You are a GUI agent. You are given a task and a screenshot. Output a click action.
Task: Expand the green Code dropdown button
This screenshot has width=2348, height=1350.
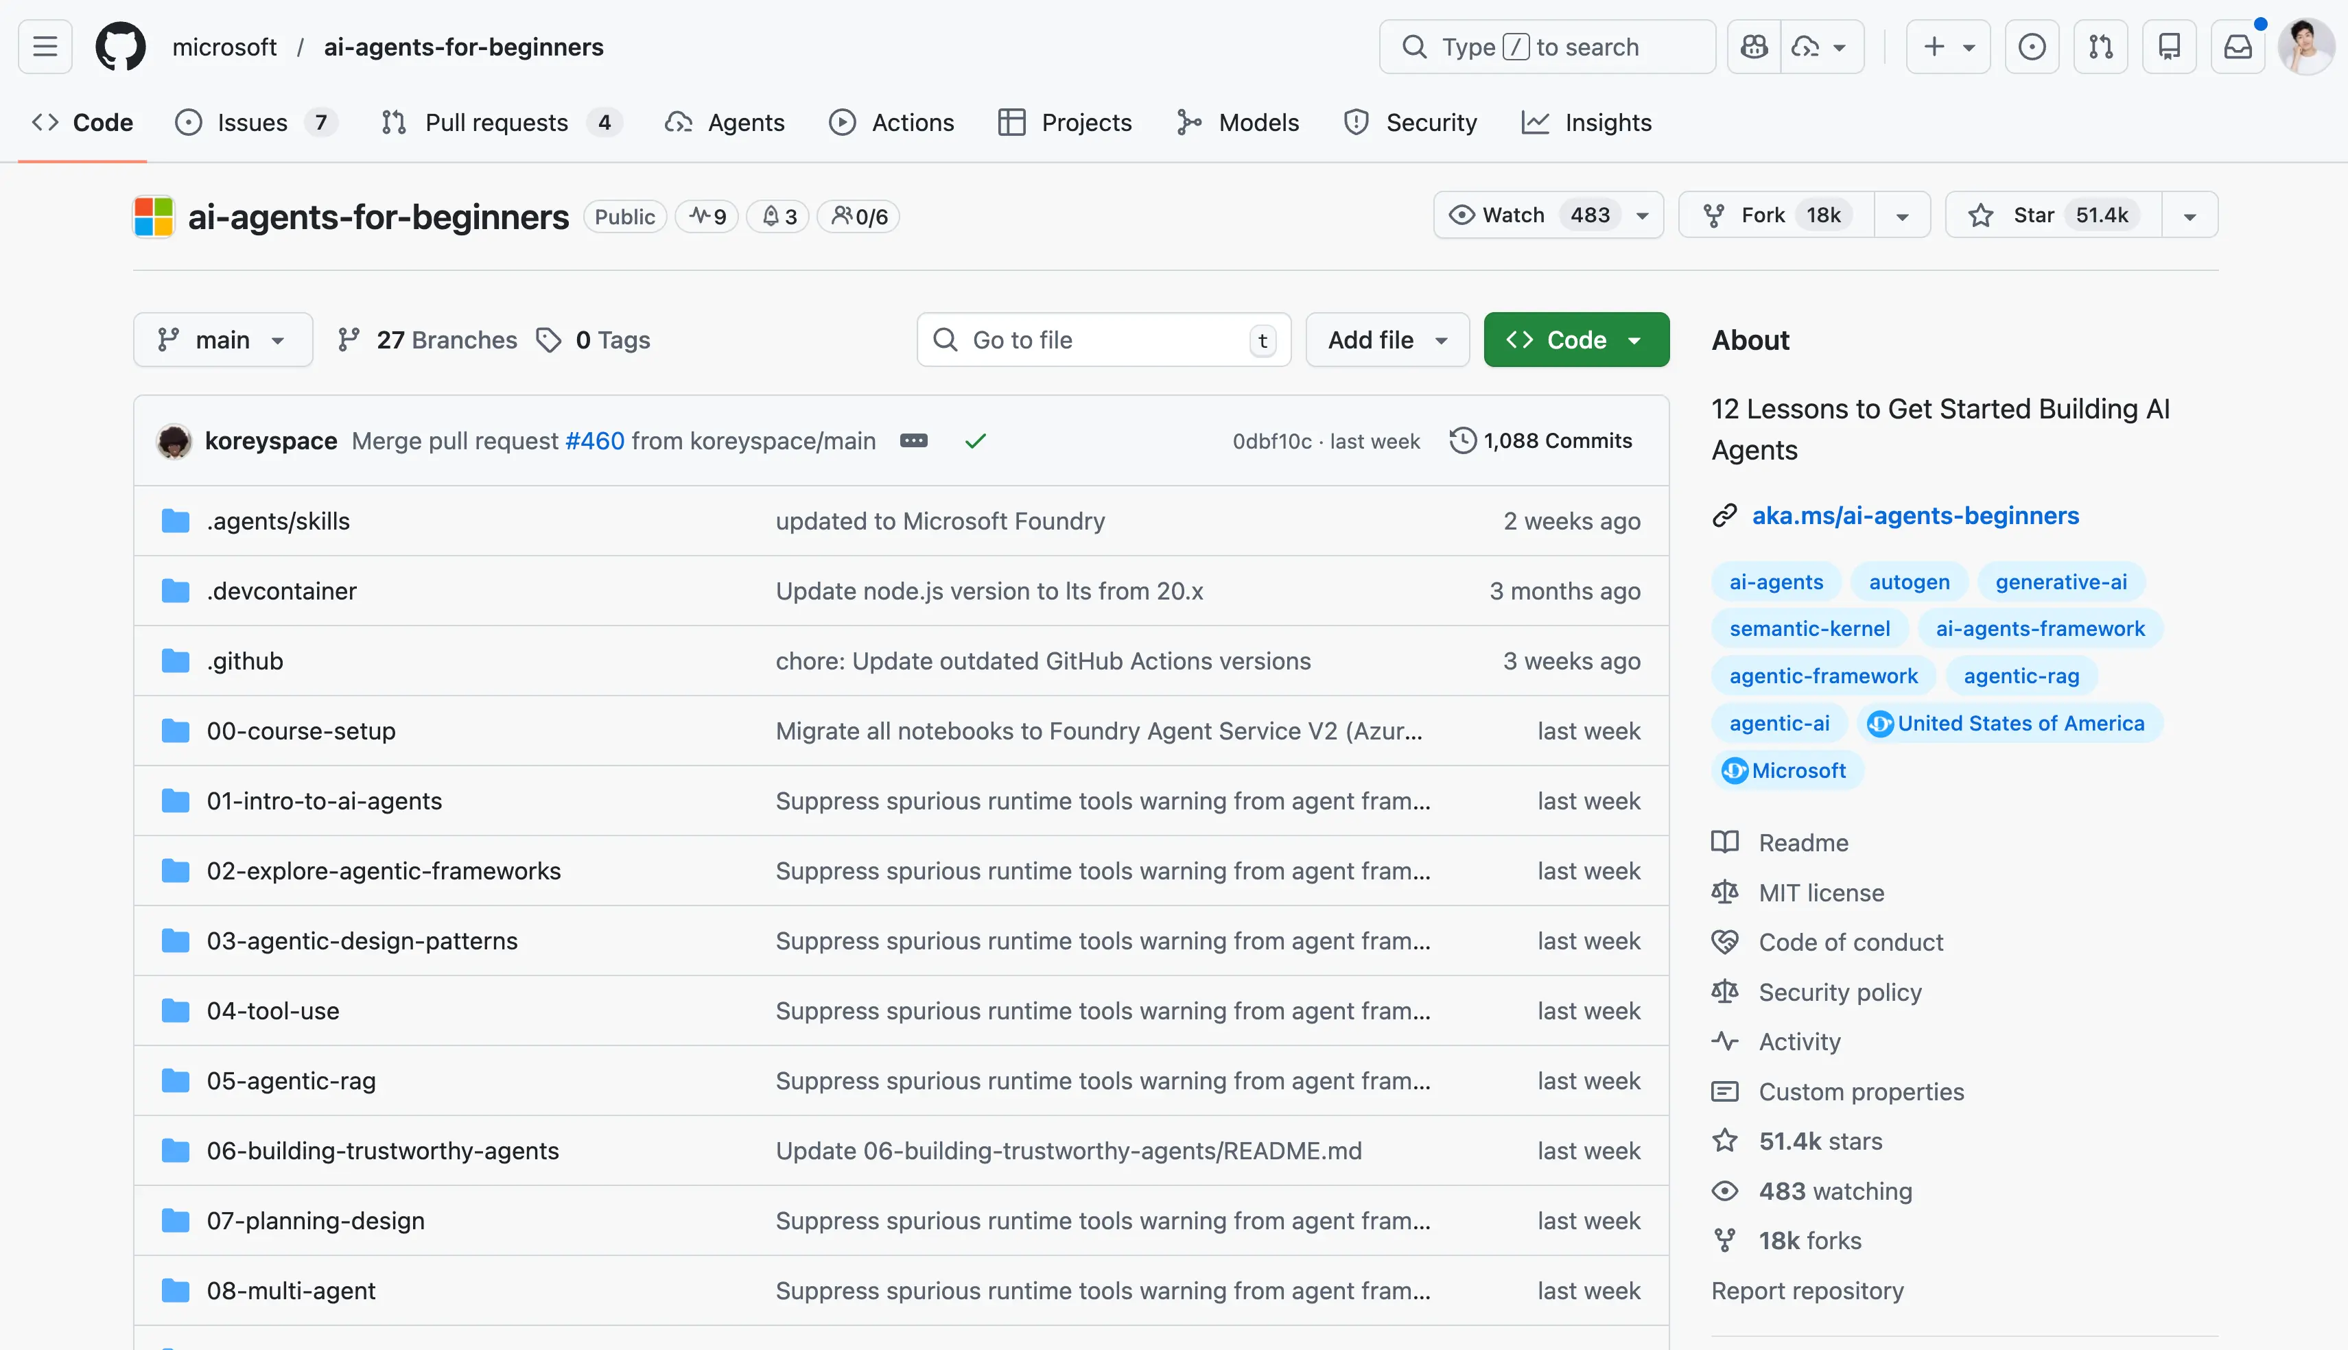pos(1575,340)
